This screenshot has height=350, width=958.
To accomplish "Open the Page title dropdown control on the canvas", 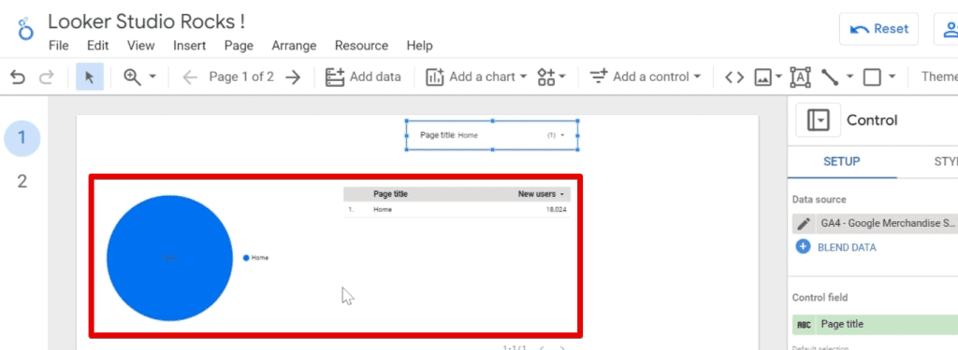I will [492, 135].
